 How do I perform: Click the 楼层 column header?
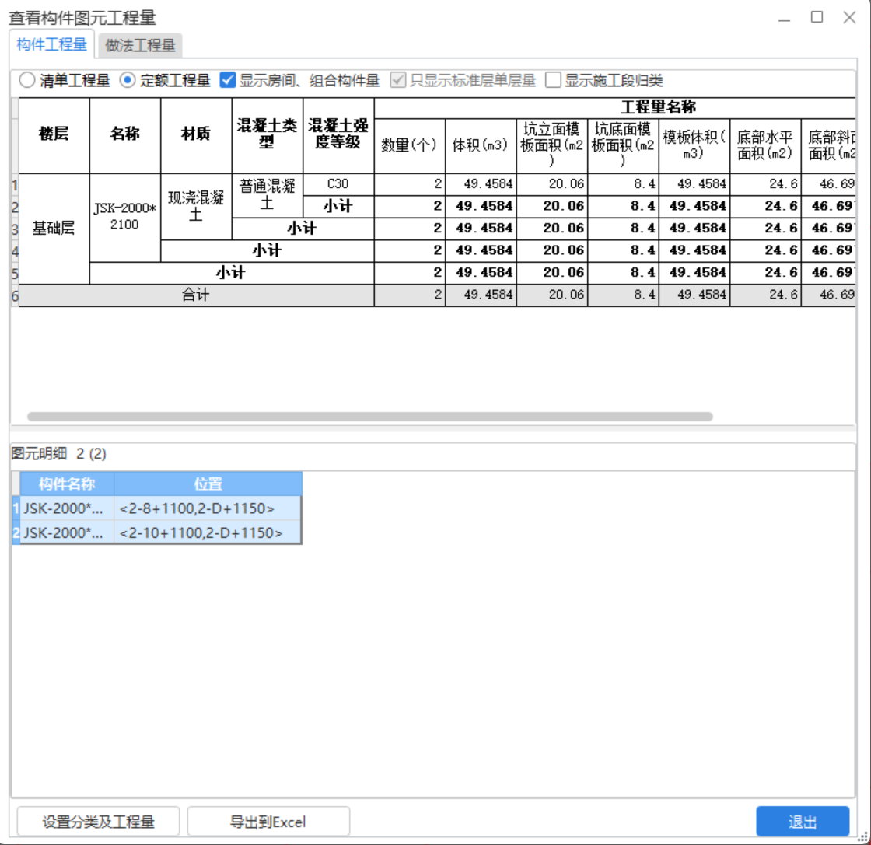click(x=54, y=135)
